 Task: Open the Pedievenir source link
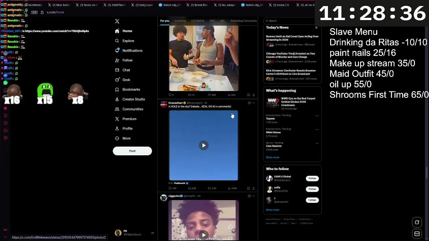pos(181,183)
